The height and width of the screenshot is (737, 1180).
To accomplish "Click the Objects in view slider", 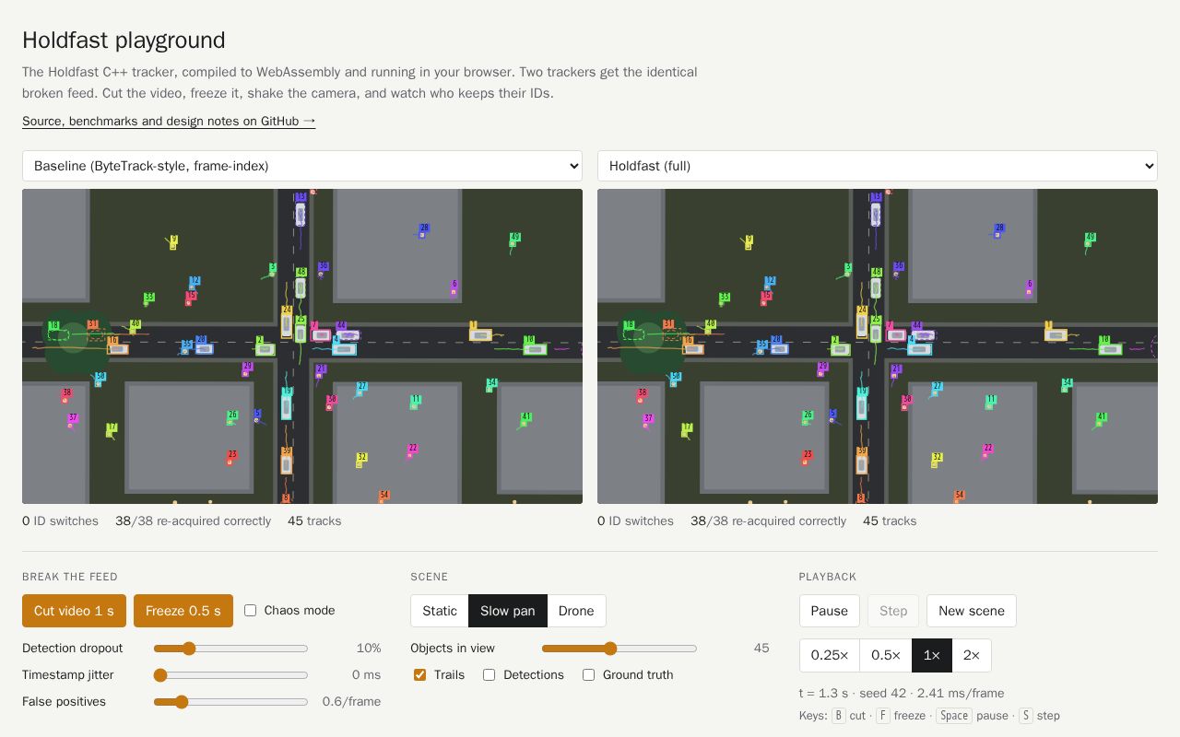I will pyautogui.click(x=619, y=649).
